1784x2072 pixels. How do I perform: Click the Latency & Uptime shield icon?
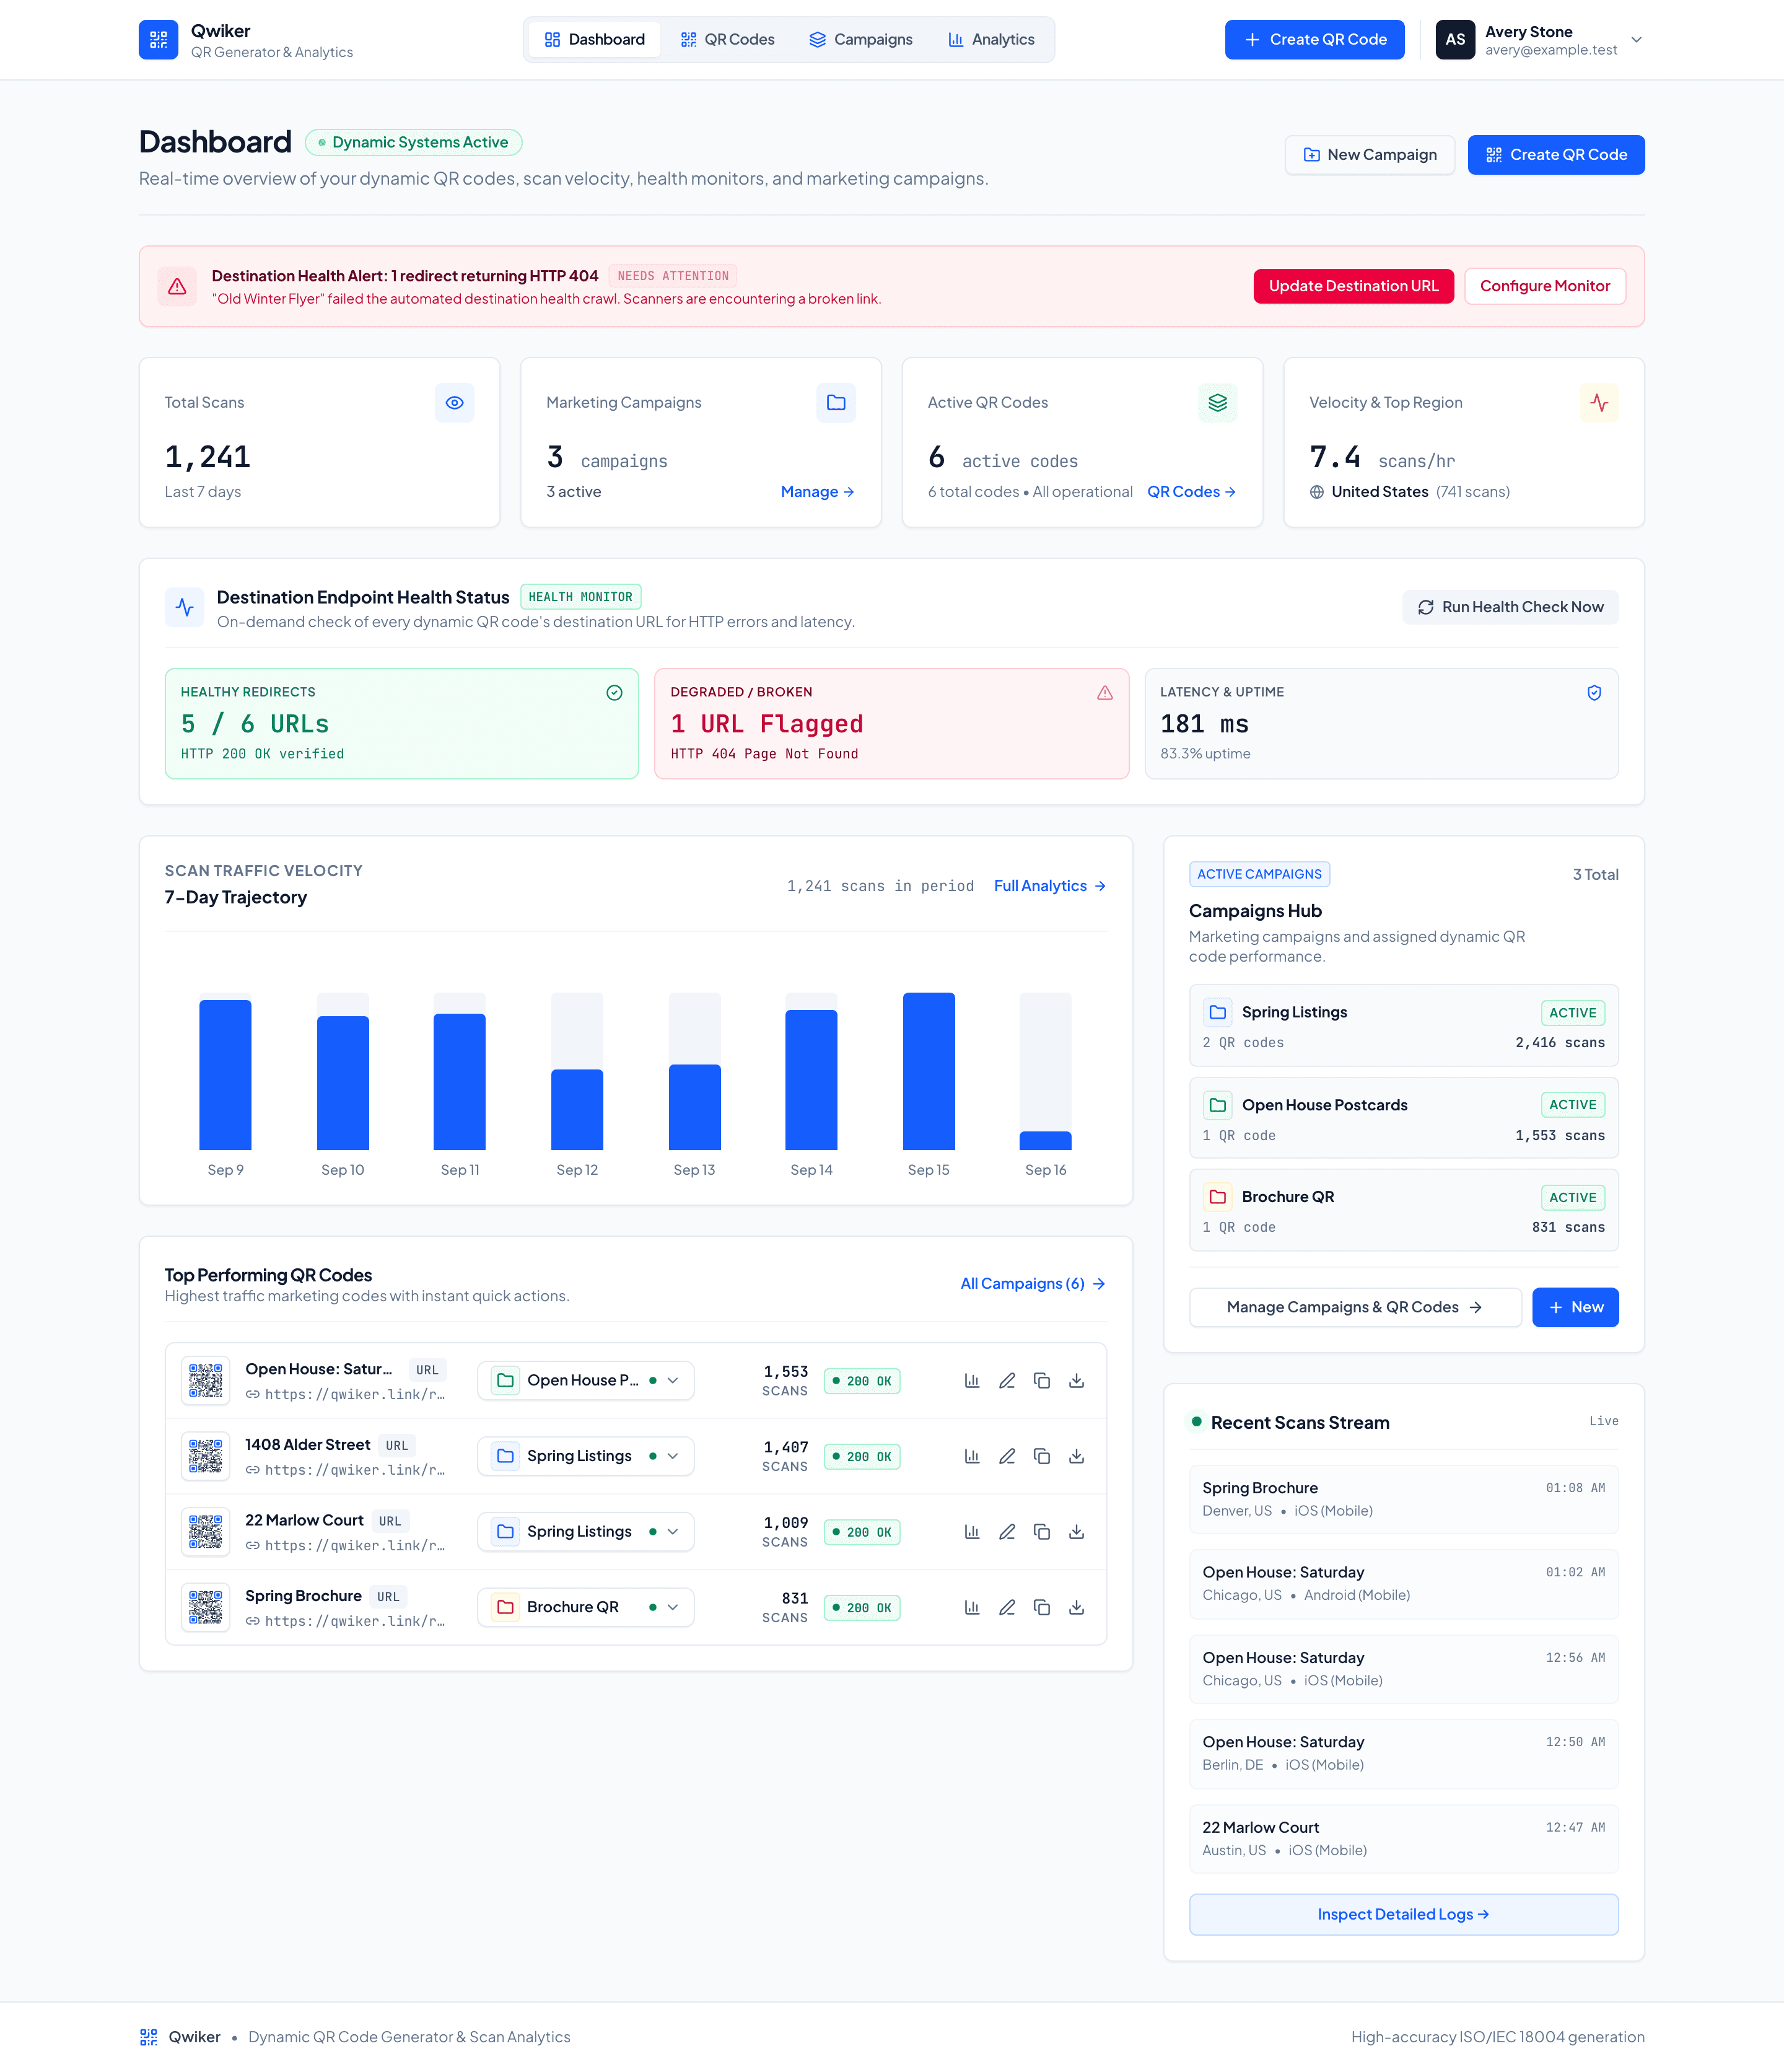pyautogui.click(x=1594, y=693)
